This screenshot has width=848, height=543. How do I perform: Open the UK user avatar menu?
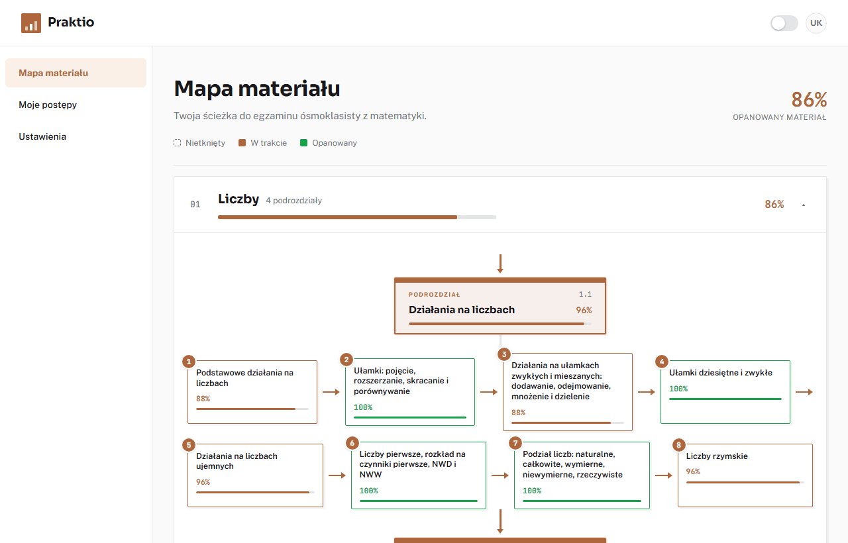tap(816, 23)
